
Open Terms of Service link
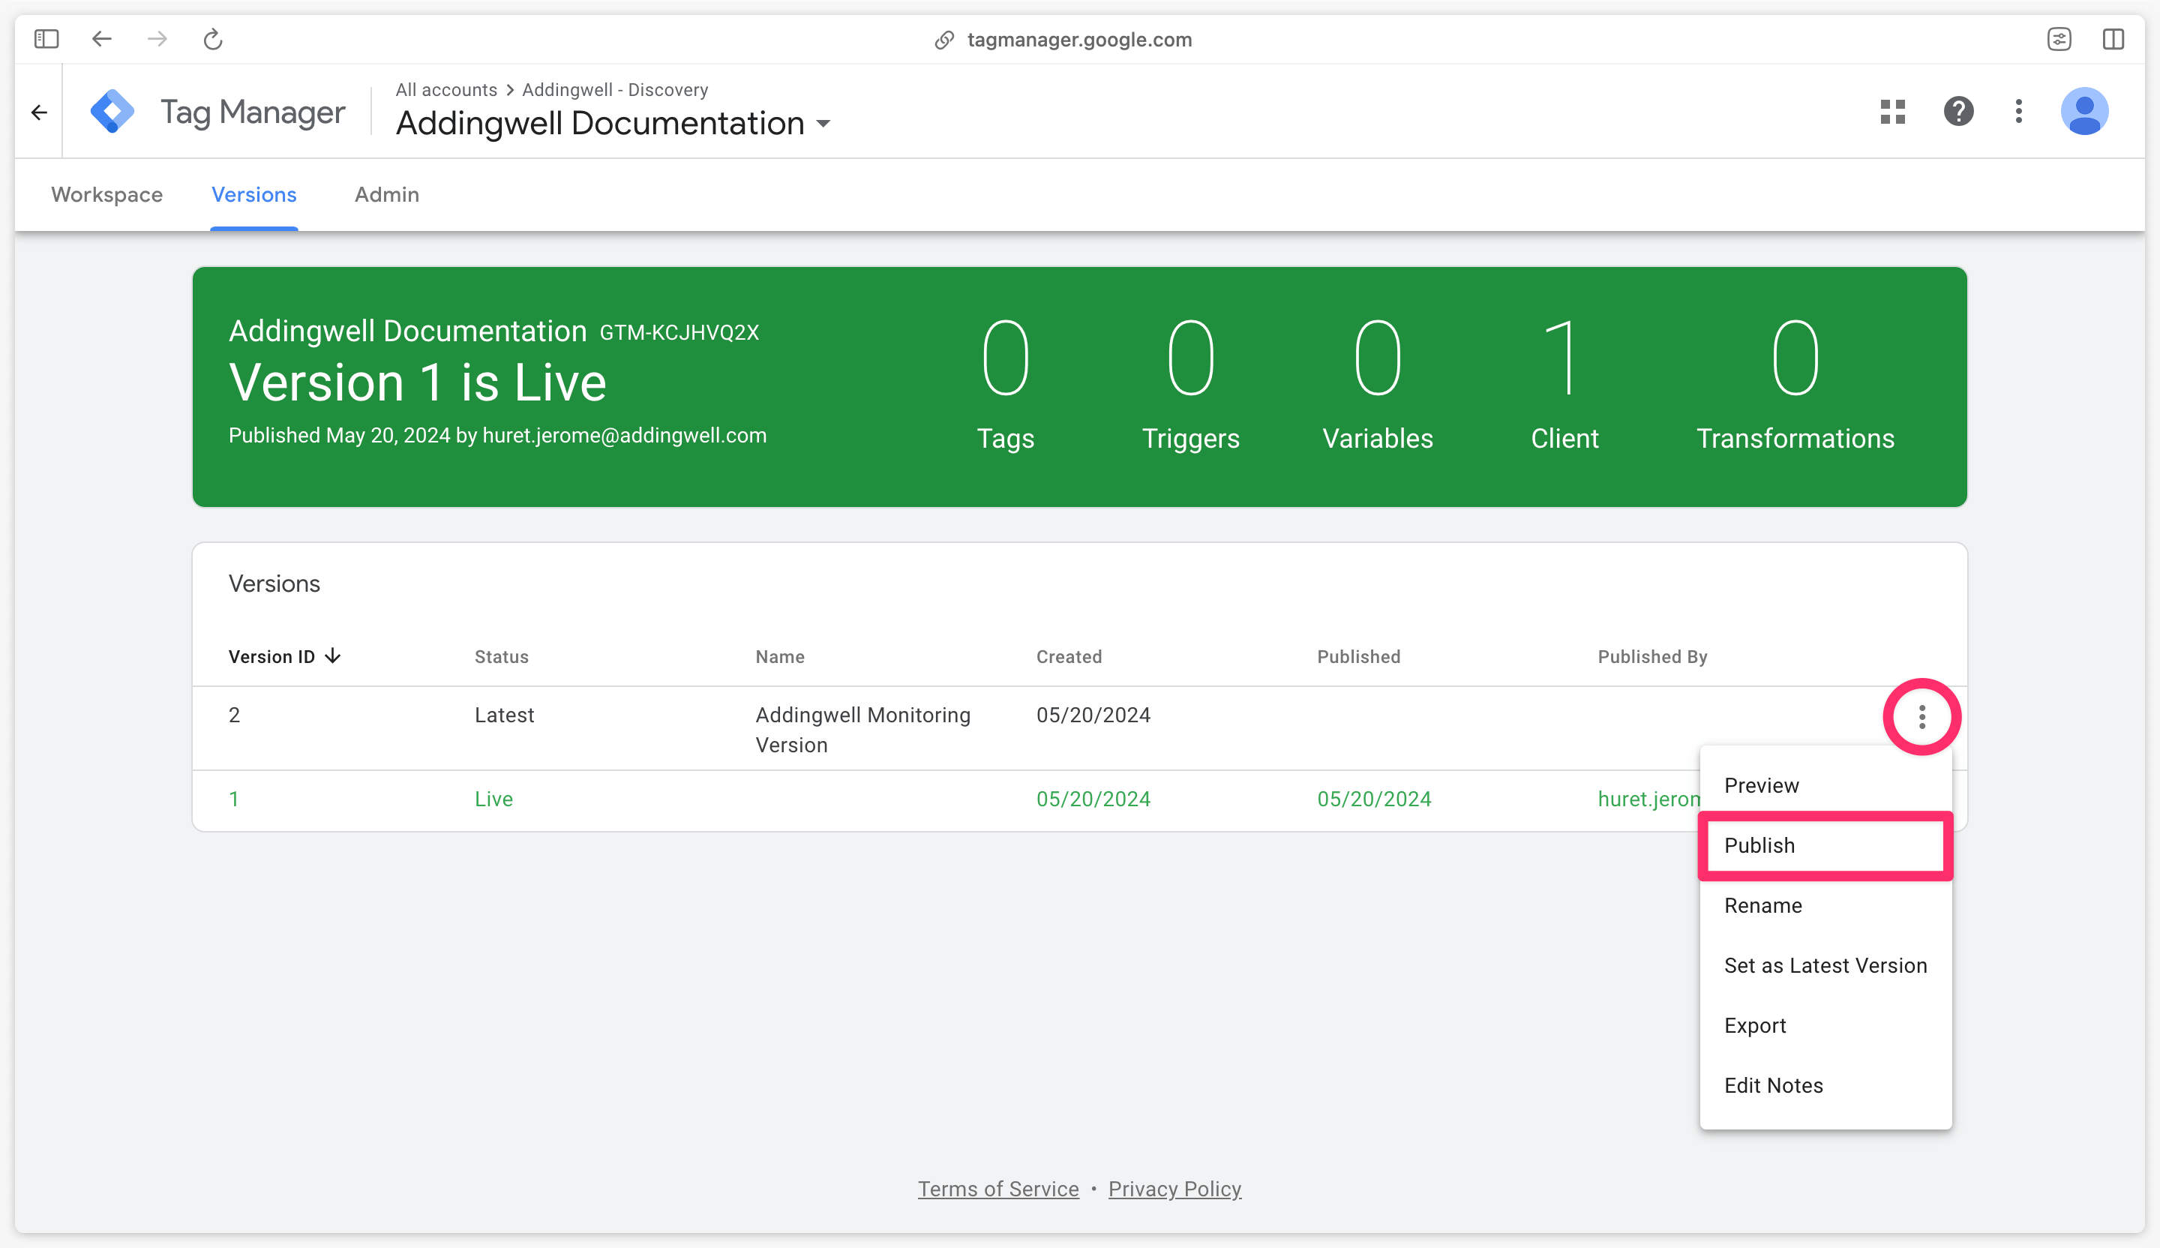click(997, 1189)
